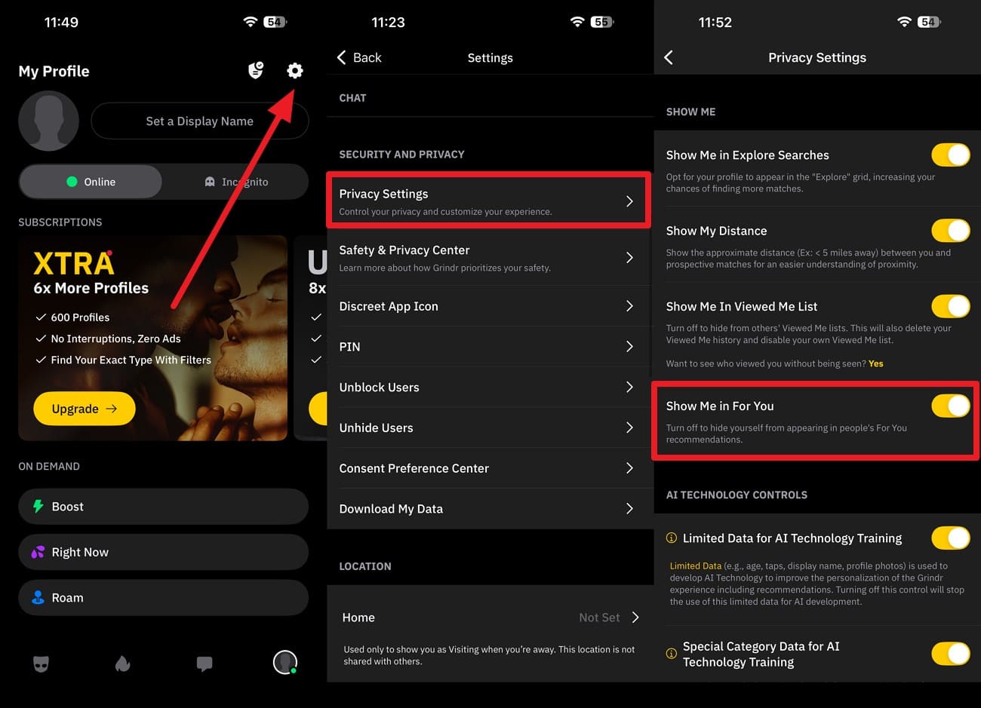Tap the Upgrade button on XTRA card
The height and width of the screenshot is (708, 981).
85,409
